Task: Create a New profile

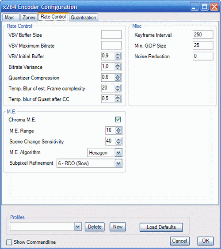Action: click(x=118, y=227)
